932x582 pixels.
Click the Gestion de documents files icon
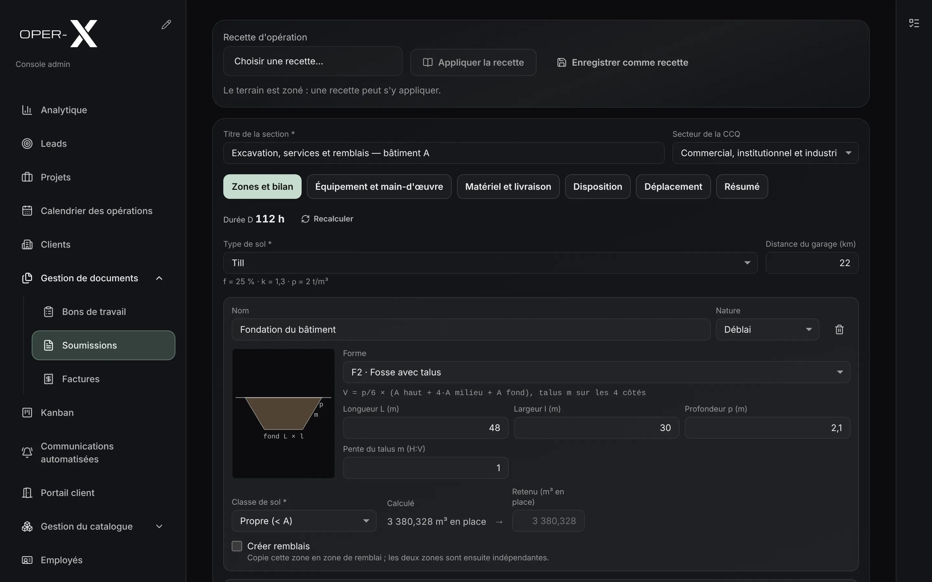[27, 278]
